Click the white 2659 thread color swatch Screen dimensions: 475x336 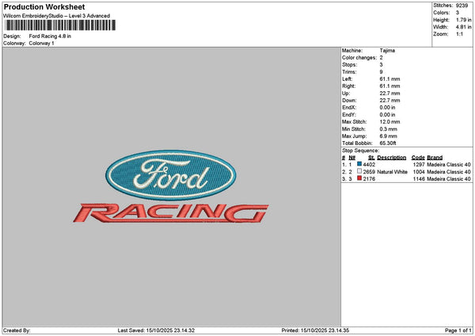[x=359, y=171]
